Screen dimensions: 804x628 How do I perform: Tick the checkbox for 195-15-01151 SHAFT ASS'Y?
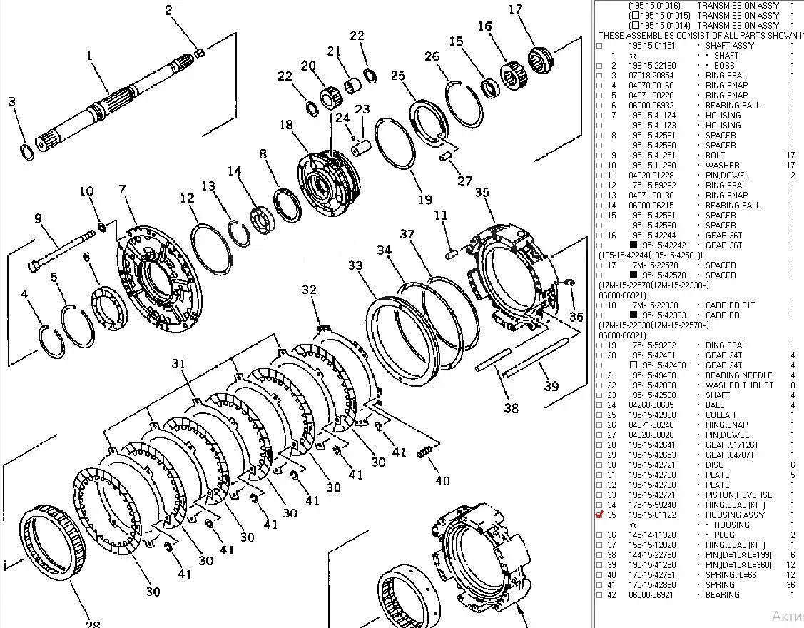click(599, 46)
